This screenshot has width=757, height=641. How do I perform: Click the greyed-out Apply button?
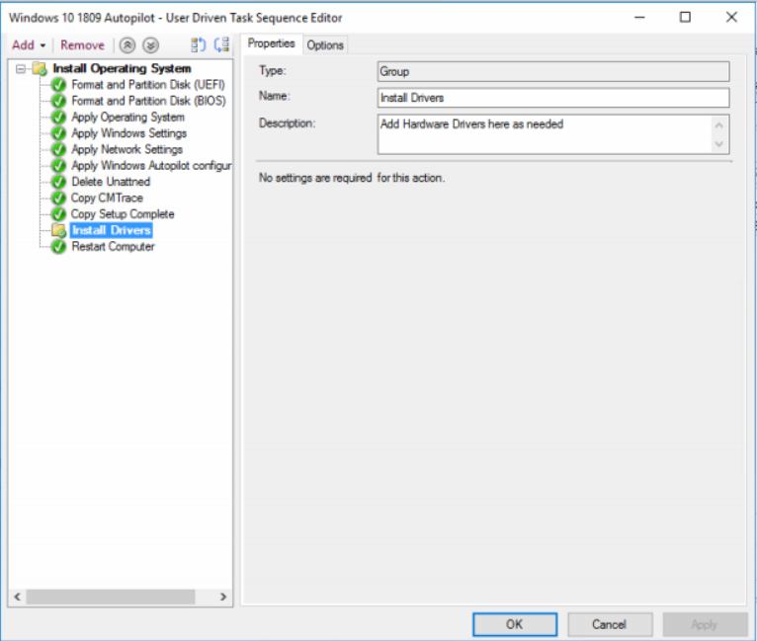click(x=705, y=624)
